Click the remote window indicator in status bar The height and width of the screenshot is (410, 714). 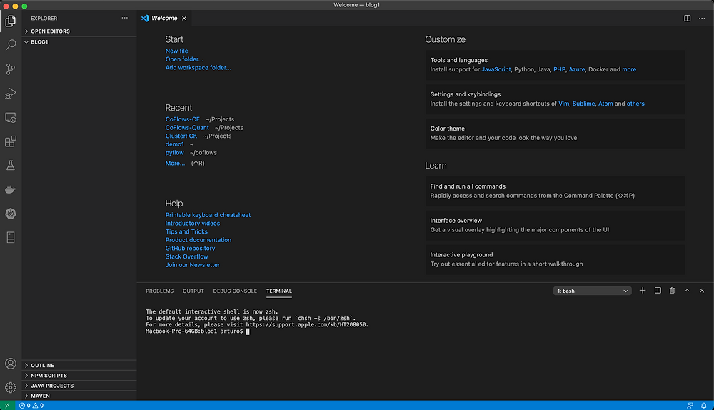7,406
